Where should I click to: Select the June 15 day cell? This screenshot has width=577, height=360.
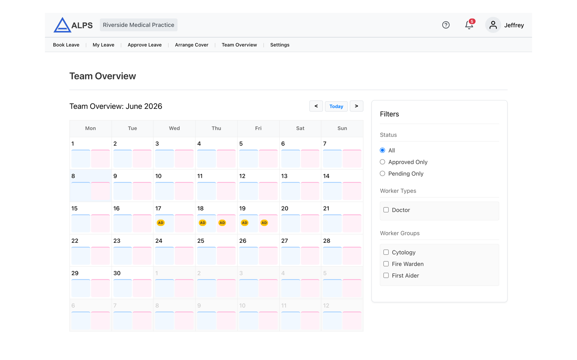point(91,218)
